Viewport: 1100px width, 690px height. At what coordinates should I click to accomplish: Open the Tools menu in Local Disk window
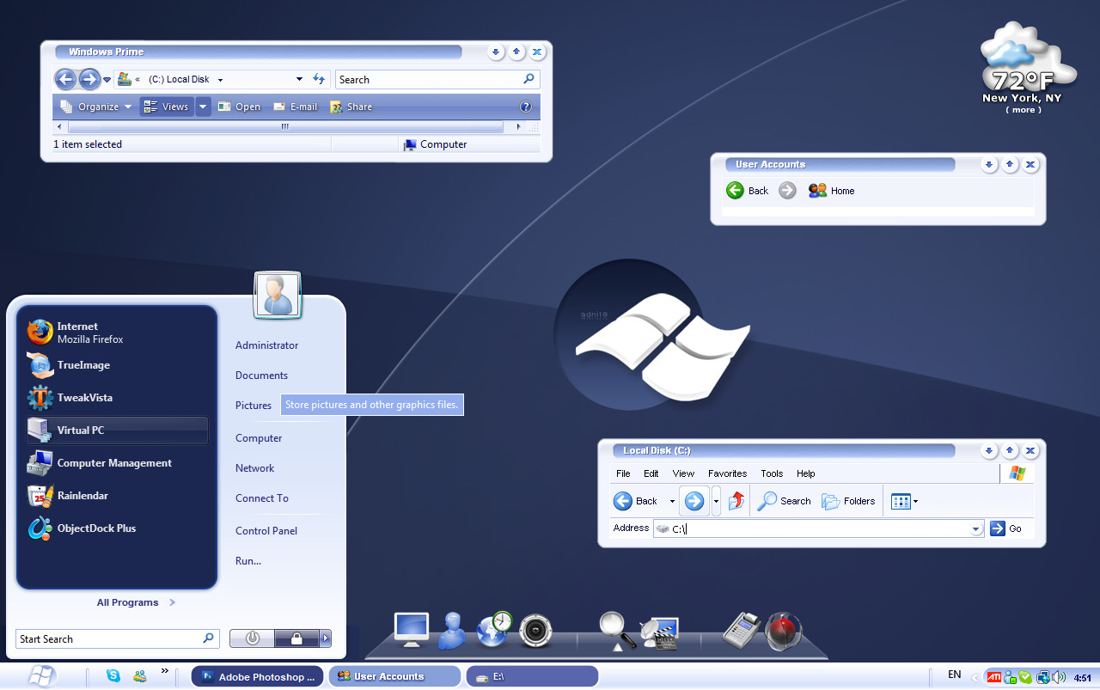click(x=772, y=473)
